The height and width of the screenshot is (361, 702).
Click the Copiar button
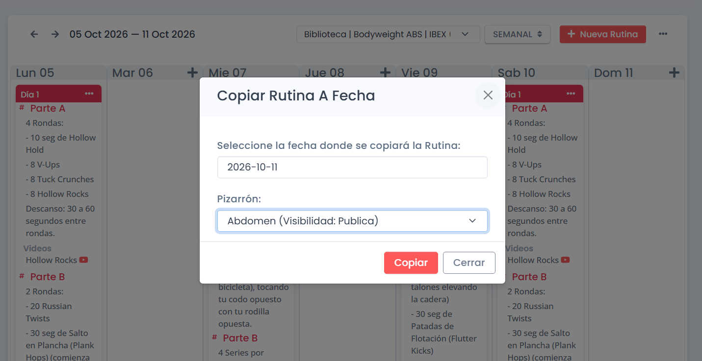(411, 263)
